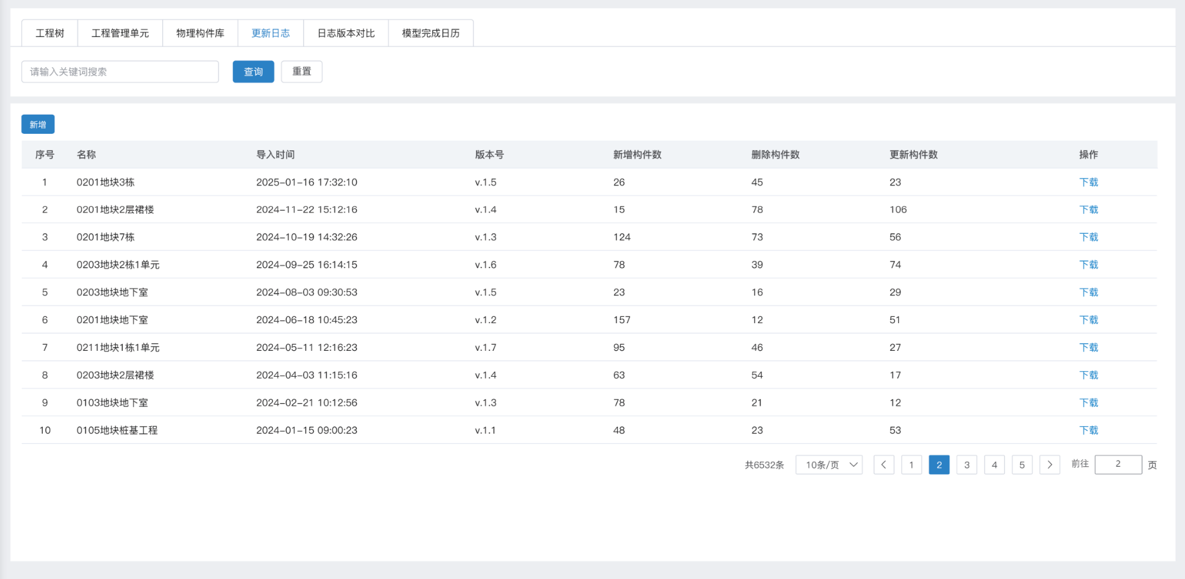1185x579 pixels.
Task: Click the 查询 search button
Action: (x=253, y=72)
